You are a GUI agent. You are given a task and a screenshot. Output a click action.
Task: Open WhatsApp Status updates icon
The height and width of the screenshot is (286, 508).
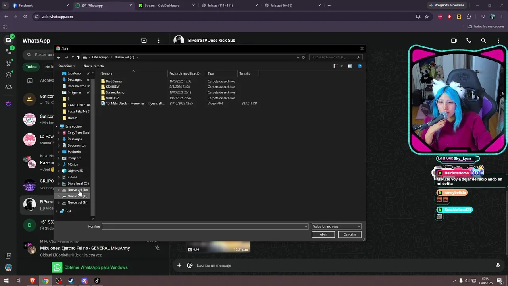pyautogui.click(x=8, y=63)
